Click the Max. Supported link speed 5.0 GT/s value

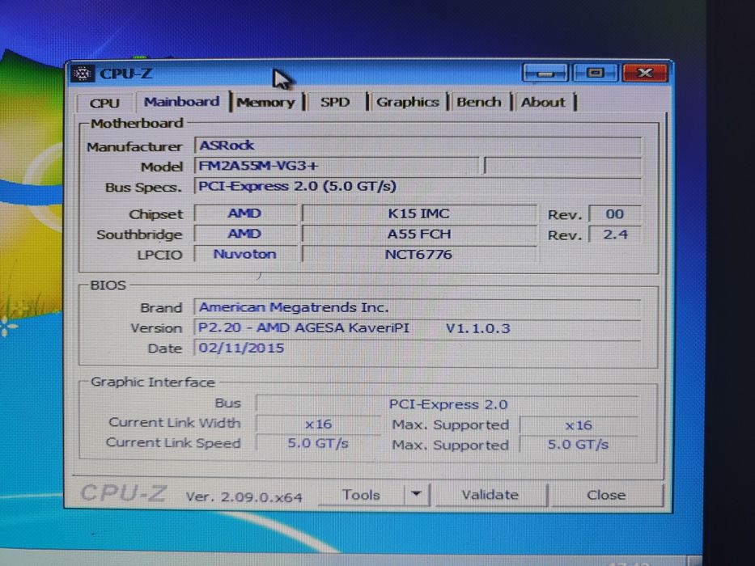pyautogui.click(x=579, y=444)
